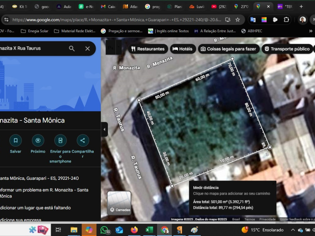The width and height of the screenshot is (315, 236).
Task: Open the browser profile avatar
Action: [x=303, y=20]
